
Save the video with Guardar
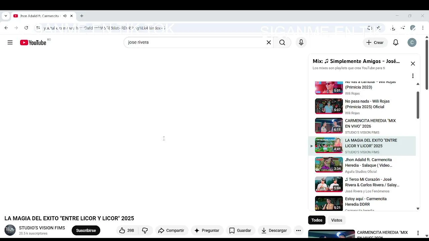pos(240,230)
